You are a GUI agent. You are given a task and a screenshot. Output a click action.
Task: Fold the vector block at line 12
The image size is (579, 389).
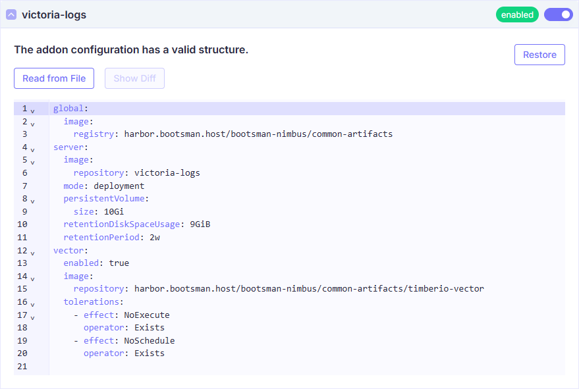point(32,252)
